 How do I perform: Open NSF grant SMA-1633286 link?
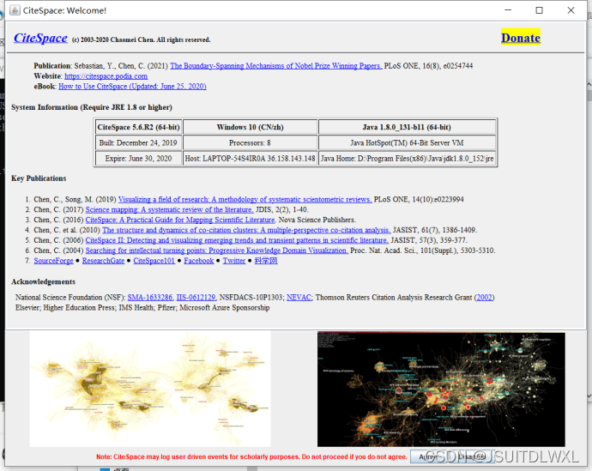[150, 298]
